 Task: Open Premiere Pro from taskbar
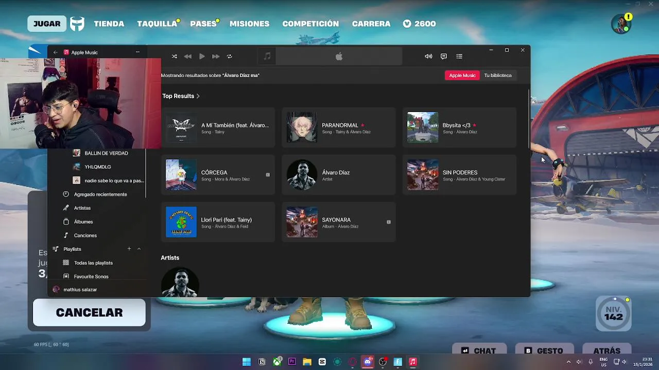(x=292, y=362)
